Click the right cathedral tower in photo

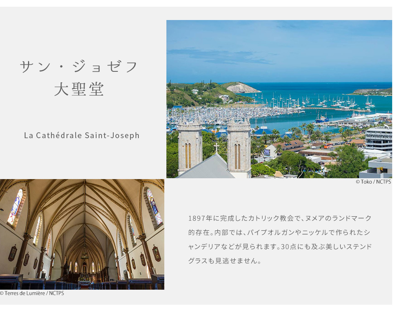click(239, 148)
